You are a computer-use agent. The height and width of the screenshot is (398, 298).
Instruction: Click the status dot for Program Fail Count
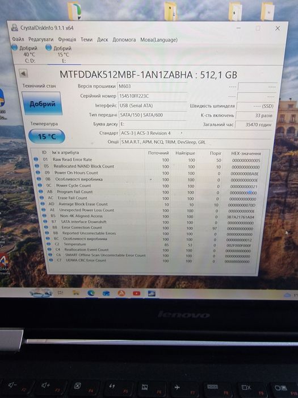point(41,192)
